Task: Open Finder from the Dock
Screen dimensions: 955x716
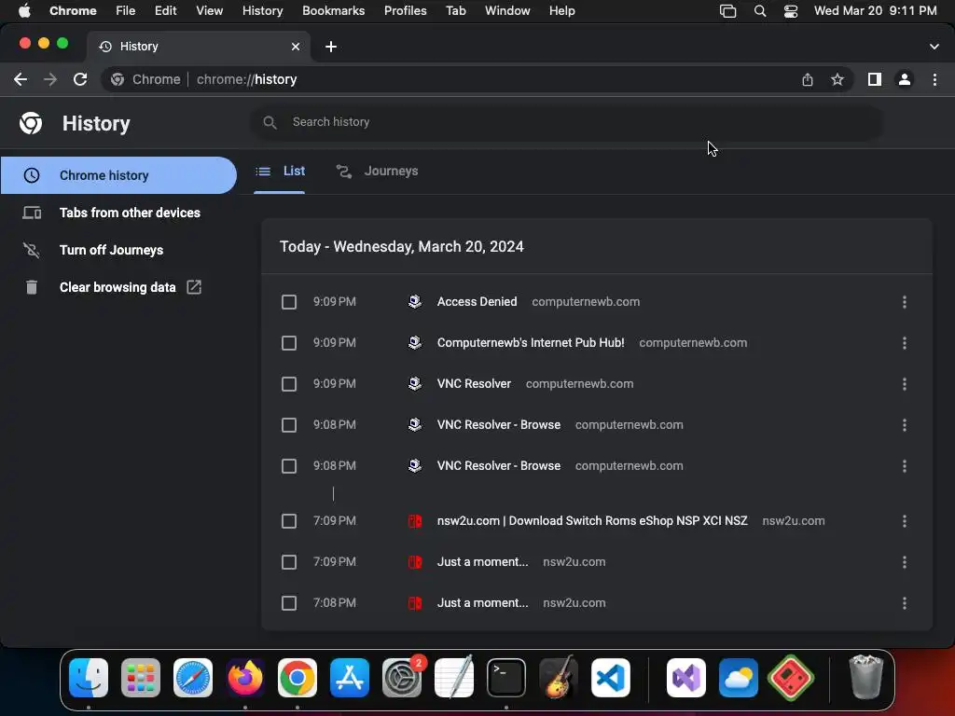Action: 89,678
